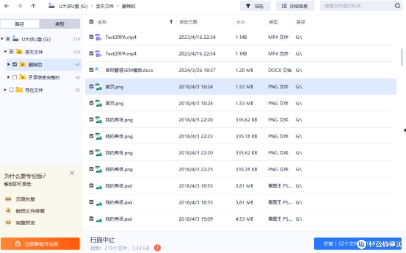Click the eye icon beside 完整预览

8,223
